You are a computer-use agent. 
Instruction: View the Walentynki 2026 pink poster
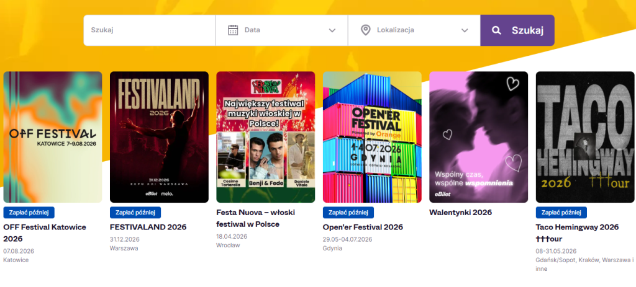(x=478, y=137)
